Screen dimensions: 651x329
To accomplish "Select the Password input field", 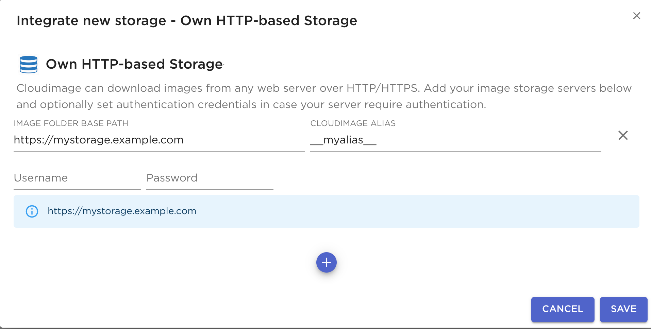I will click(x=210, y=178).
